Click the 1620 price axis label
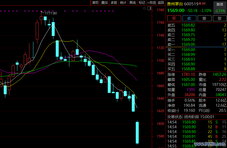The width and height of the screenshot is (227, 148). click(160, 111)
